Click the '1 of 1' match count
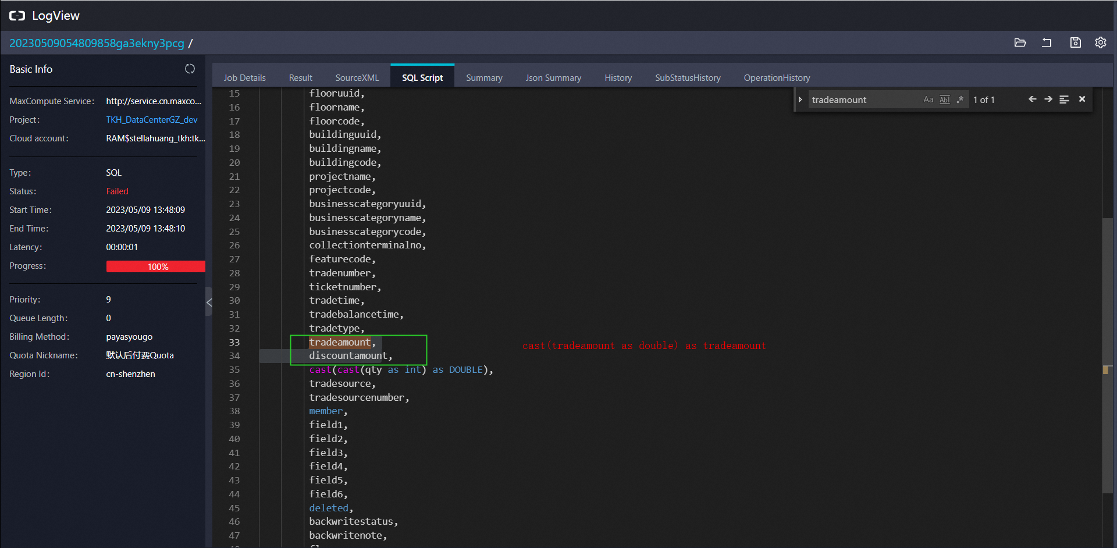Viewport: 1117px width, 548px height. tap(984, 99)
